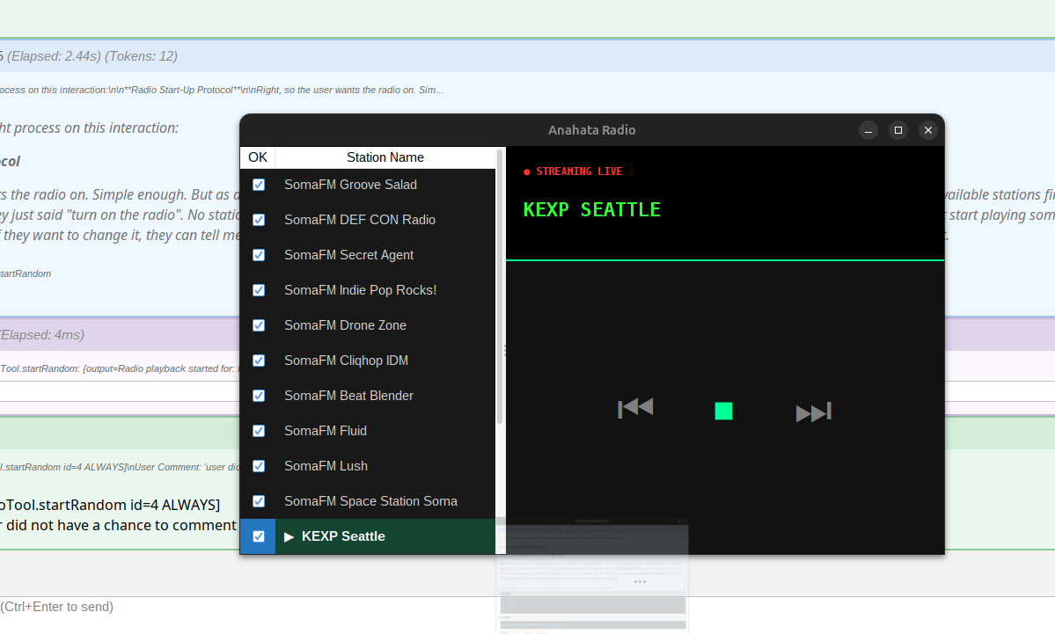Click the OK column header
The height and width of the screenshot is (634, 1055).
(x=258, y=157)
